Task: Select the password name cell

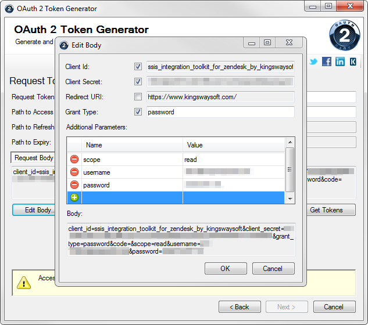Action: pos(132,185)
